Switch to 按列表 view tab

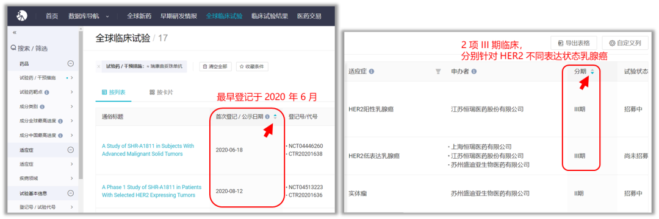click(x=113, y=92)
